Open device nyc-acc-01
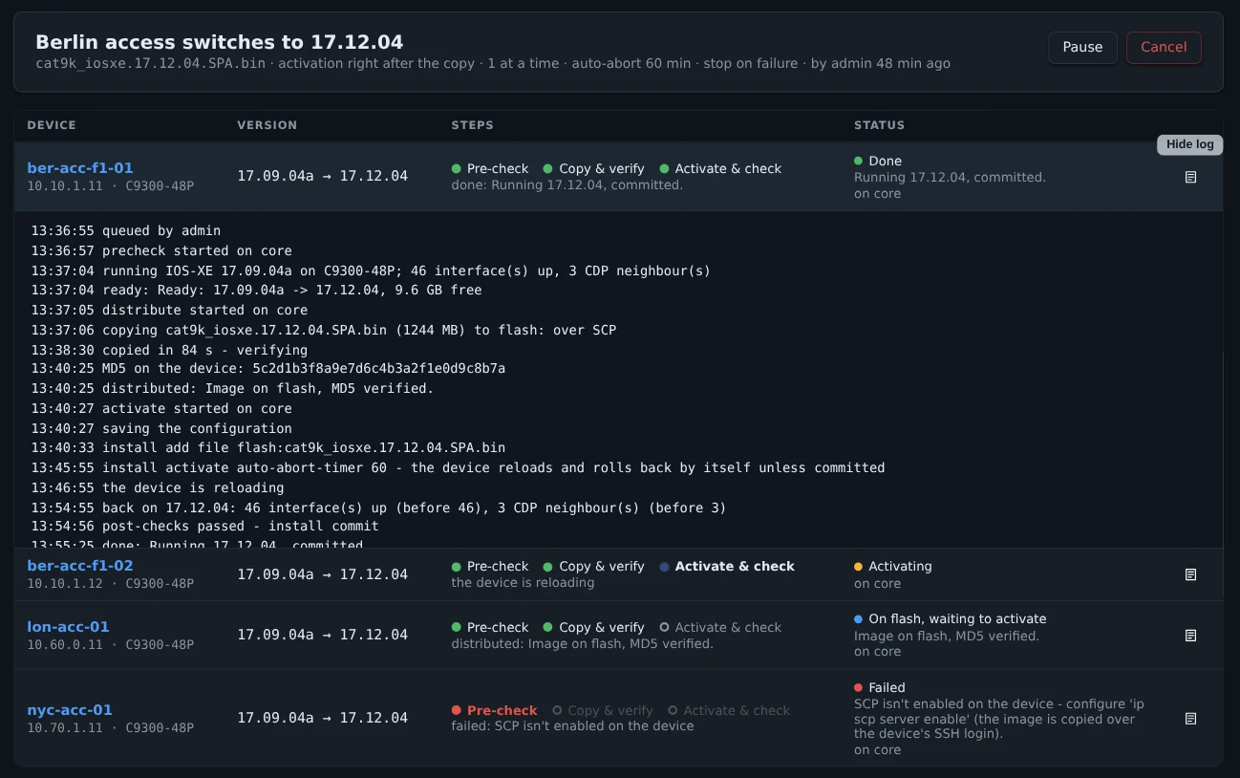1240x778 pixels. tap(70, 710)
